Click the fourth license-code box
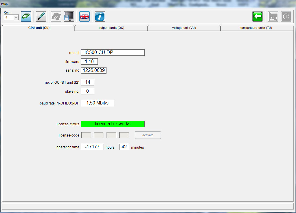296x213 pixels. (124, 135)
